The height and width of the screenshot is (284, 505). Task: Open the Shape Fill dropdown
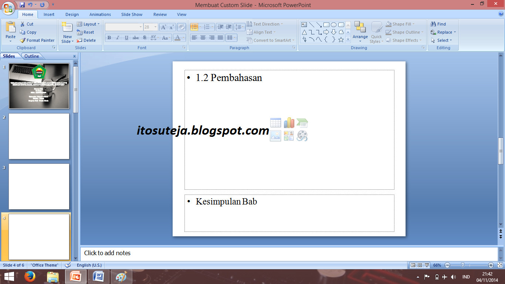400,24
